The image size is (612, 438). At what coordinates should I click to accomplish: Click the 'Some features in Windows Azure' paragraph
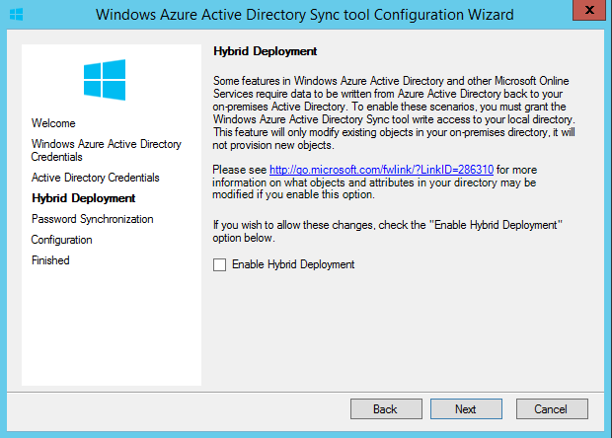[394, 113]
